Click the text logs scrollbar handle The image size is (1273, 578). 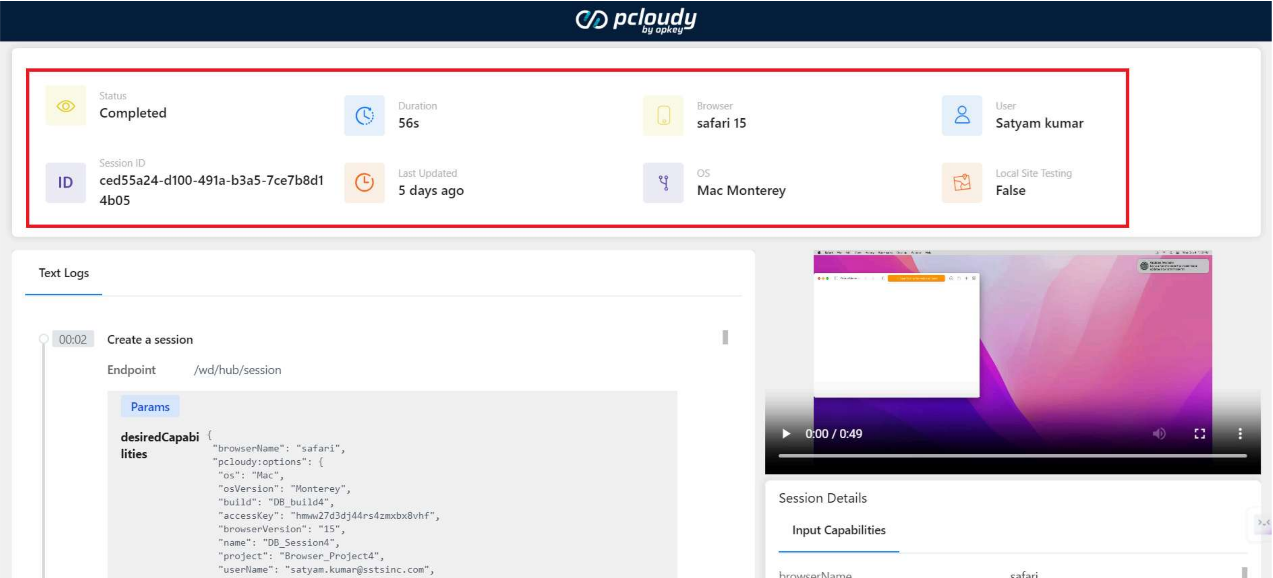(x=725, y=337)
